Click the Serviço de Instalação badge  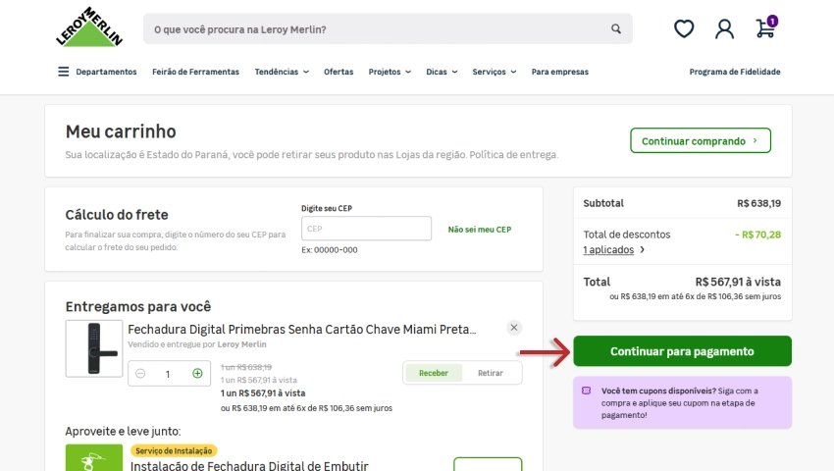174,450
